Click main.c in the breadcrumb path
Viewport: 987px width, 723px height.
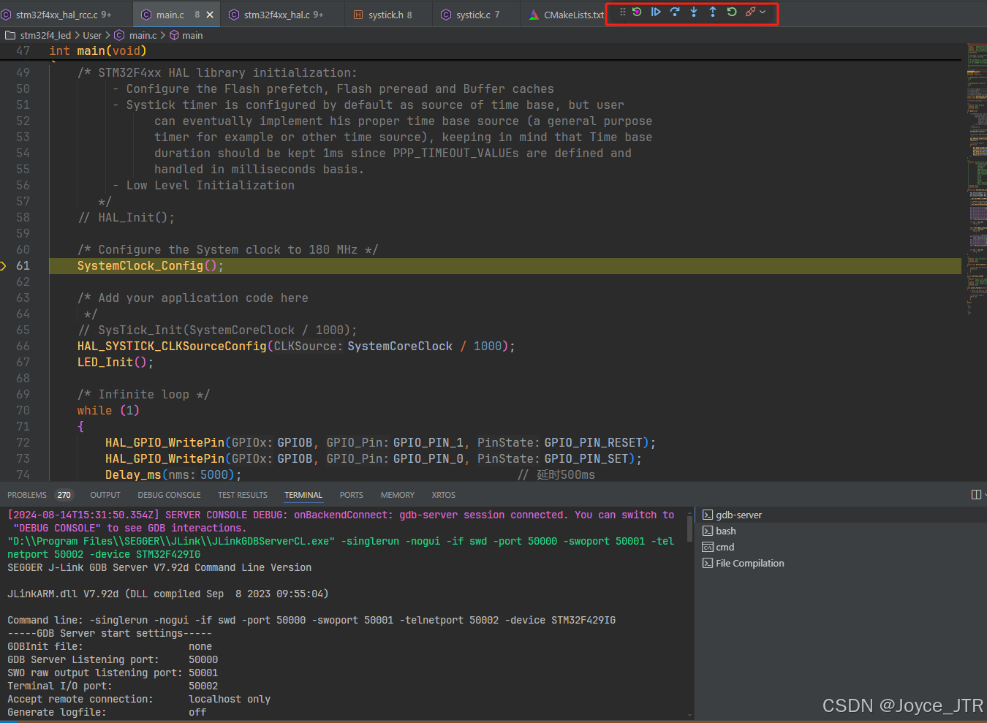(143, 35)
